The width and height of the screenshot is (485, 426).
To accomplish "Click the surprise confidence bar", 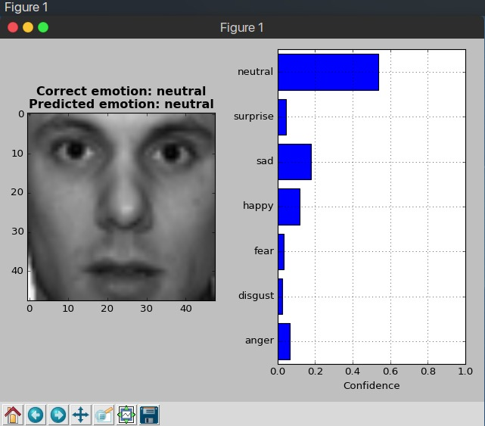I will click(x=282, y=117).
